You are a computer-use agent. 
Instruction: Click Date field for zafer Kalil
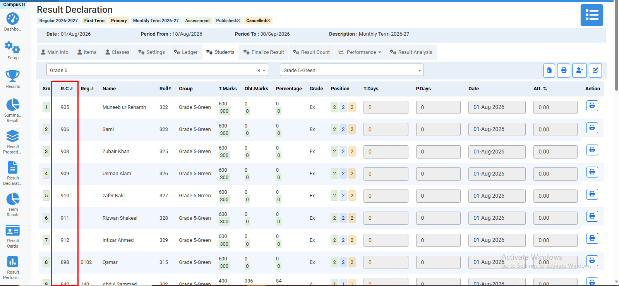497,196
